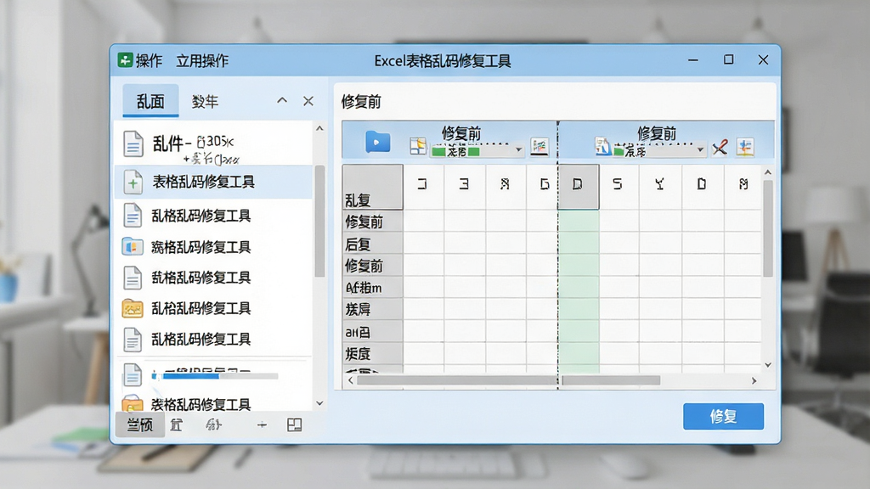
Task: Minimize the Excel repair tool window
Action: 693,60
